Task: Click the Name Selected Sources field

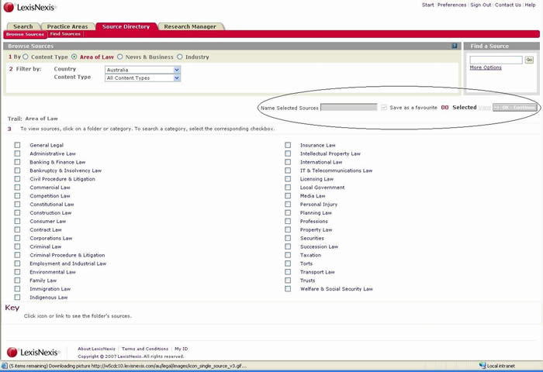Action: [349, 108]
